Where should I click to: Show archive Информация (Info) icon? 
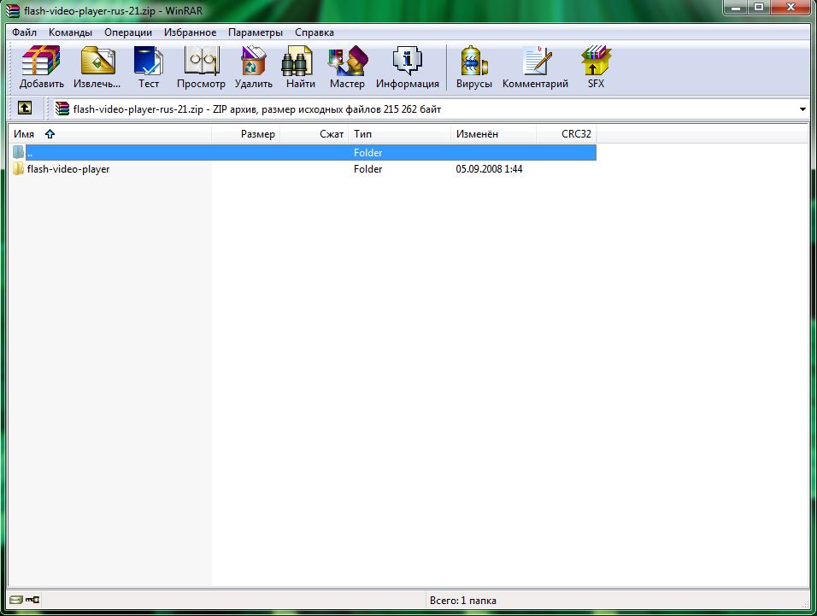tap(408, 67)
